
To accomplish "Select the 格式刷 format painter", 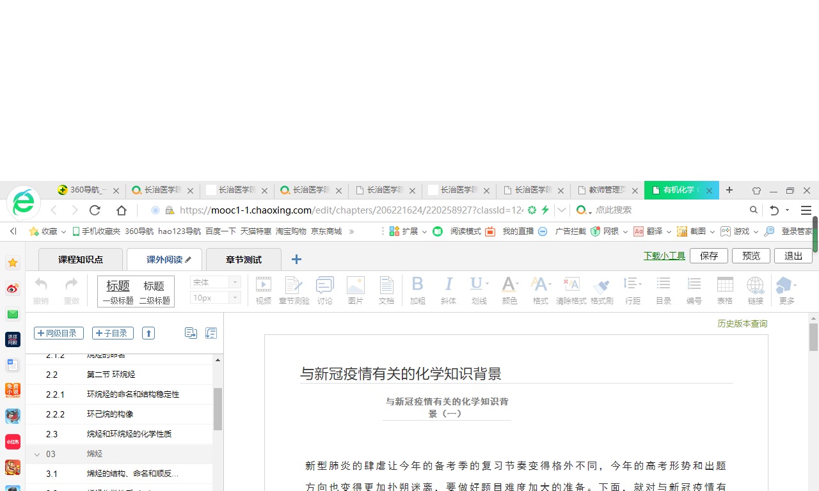I will (601, 290).
